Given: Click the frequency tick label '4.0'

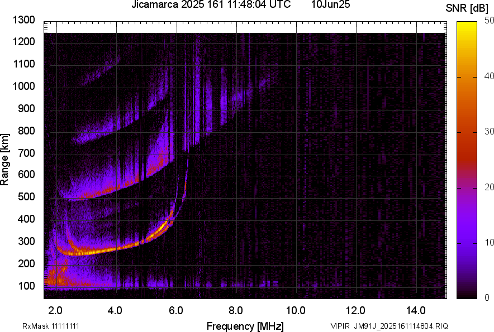Looking at the screenshot, I should [115, 311].
